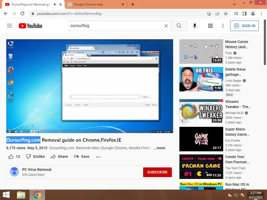Open more actions ellipsis below video

click(98, 157)
